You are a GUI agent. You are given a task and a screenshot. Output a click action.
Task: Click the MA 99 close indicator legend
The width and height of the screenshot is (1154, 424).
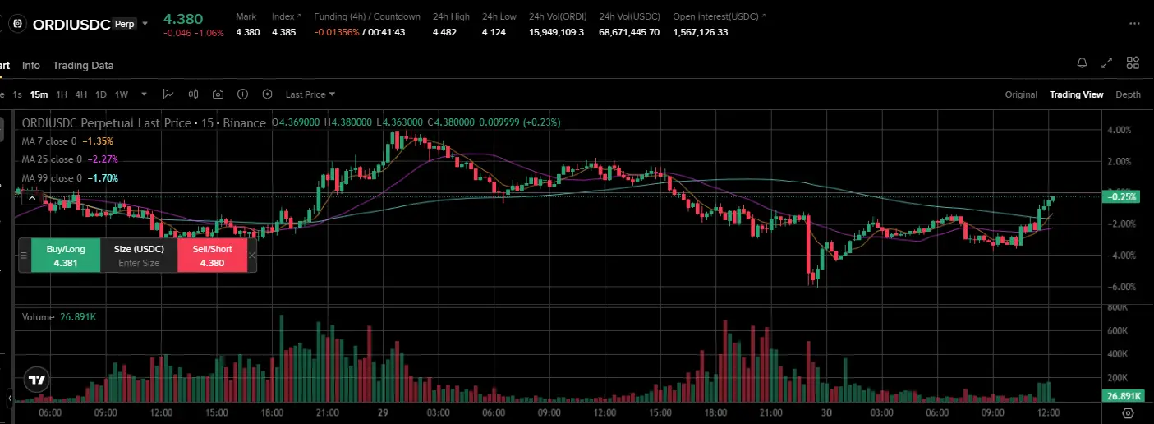click(70, 177)
